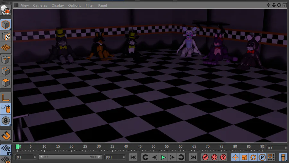This screenshot has height=163, width=289.
Task: Open the Cameras menu
Action: (40, 5)
